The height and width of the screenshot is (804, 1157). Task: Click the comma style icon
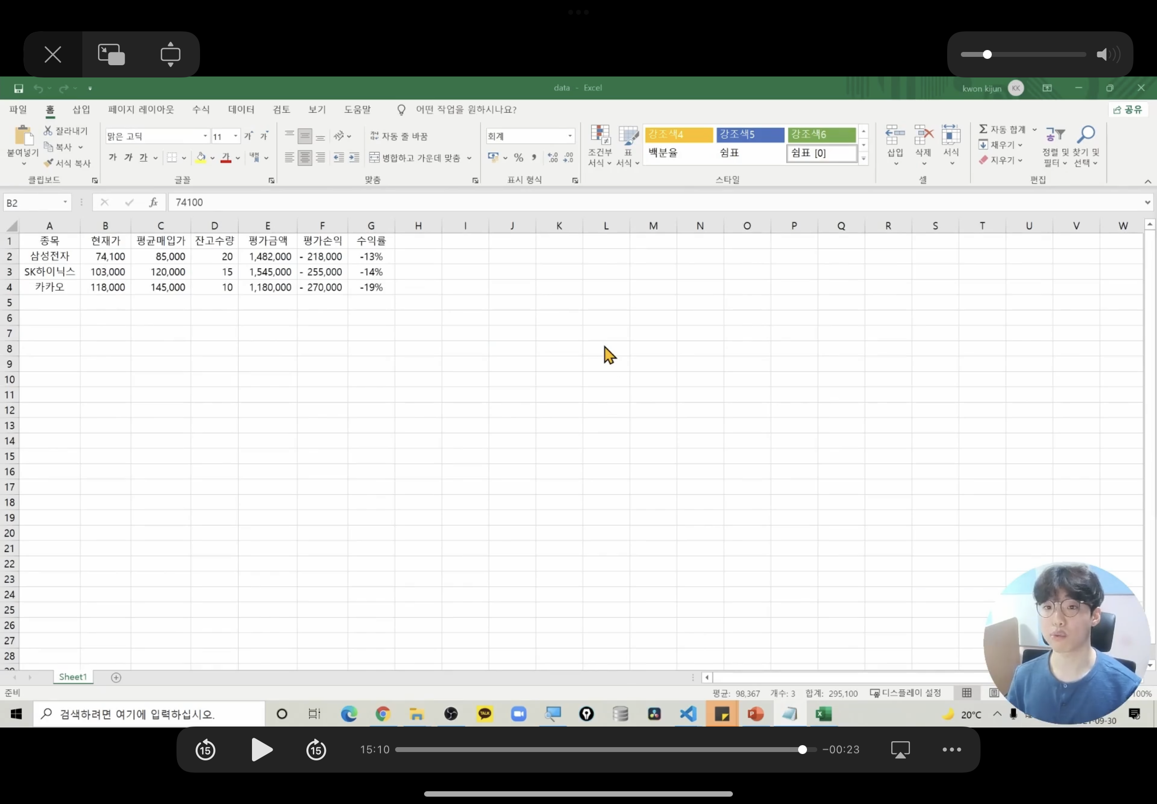point(534,158)
